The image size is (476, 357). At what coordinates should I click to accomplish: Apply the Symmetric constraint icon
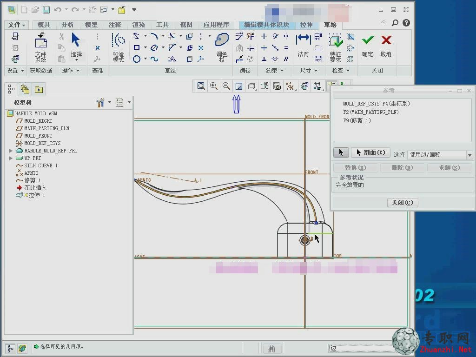pyautogui.click(x=286, y=36)
